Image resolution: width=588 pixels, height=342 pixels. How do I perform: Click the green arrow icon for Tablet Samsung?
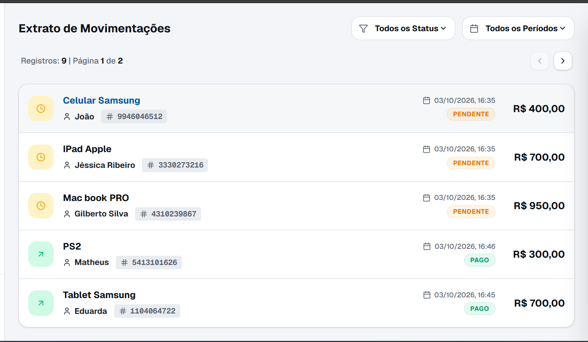pyautogui.click(x=41, y=303)
